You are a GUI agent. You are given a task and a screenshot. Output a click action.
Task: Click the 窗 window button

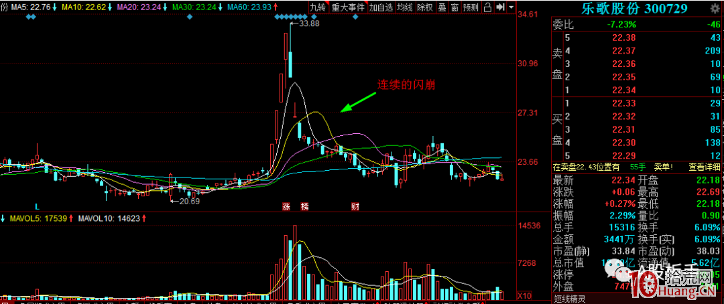455,7
